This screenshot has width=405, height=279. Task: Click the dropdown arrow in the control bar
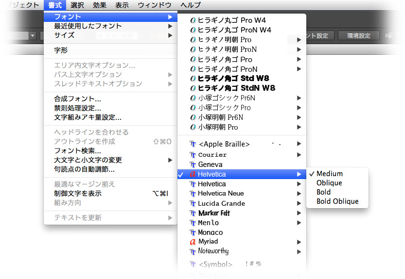33,35
